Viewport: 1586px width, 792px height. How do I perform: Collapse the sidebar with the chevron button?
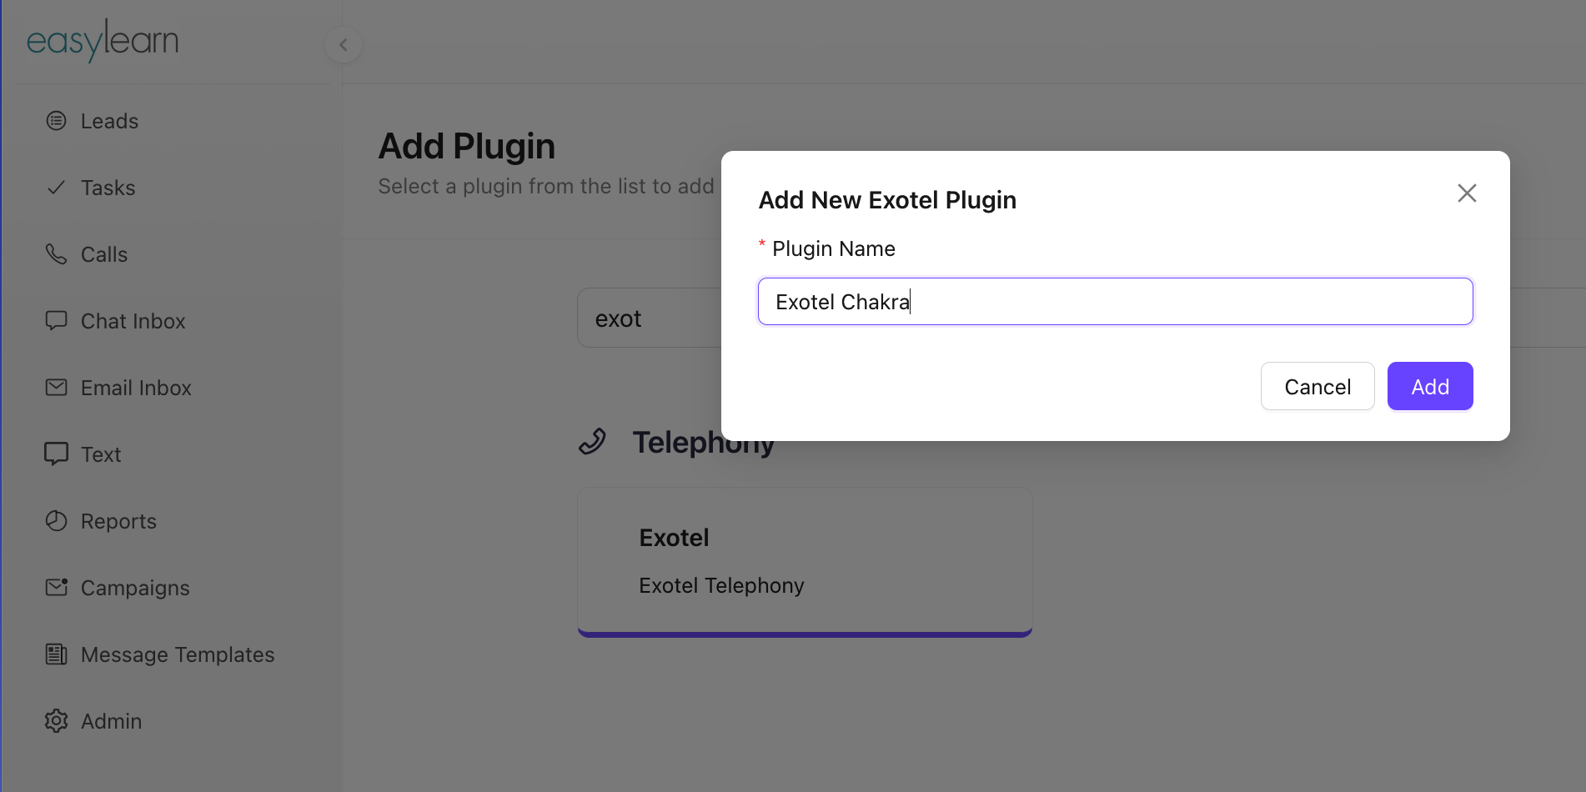[x=343, y=45]
